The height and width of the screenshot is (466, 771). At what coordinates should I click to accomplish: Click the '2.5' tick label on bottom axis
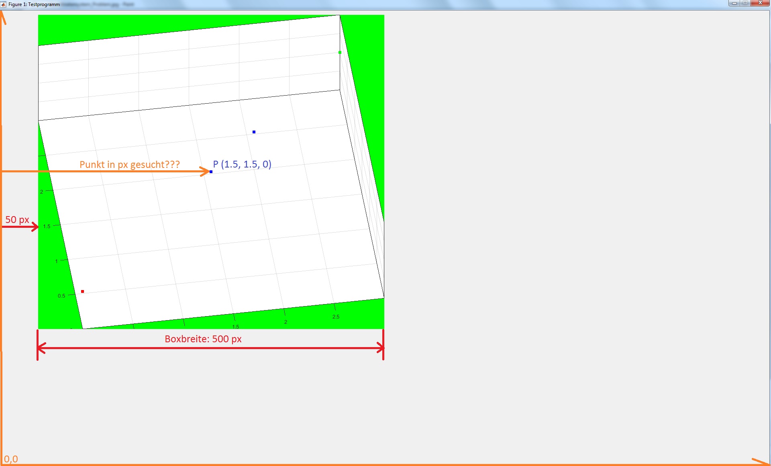[336, 317]
